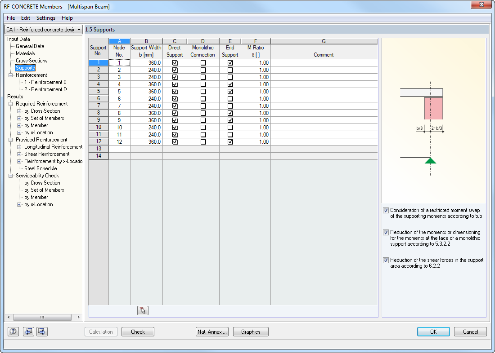Expand Reinforcement by x-Location under Provided

point(19,161)
